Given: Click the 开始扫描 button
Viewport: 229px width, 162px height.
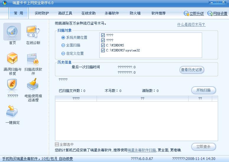Looking at the screenshot, I should [x=204, y=90].
